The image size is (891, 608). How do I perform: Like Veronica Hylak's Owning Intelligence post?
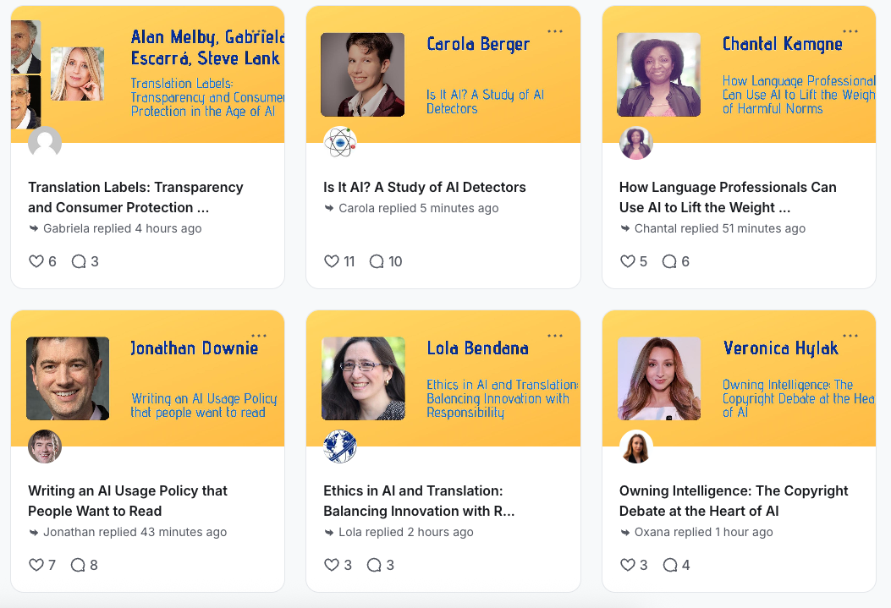tap(628, 566)
